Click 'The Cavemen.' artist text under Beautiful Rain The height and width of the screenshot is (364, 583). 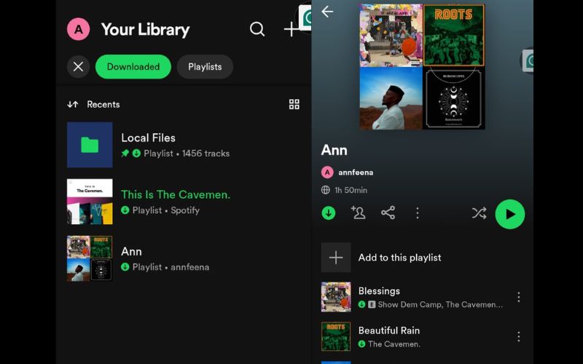pyautogui.click(x=394, y=344)
